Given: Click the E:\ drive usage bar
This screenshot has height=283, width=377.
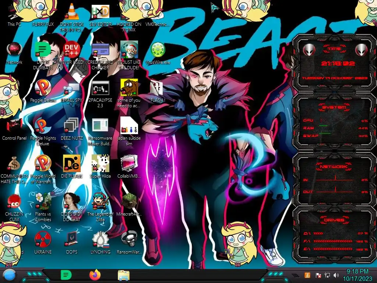Looking at the screenshot, I should coord(335,249).
